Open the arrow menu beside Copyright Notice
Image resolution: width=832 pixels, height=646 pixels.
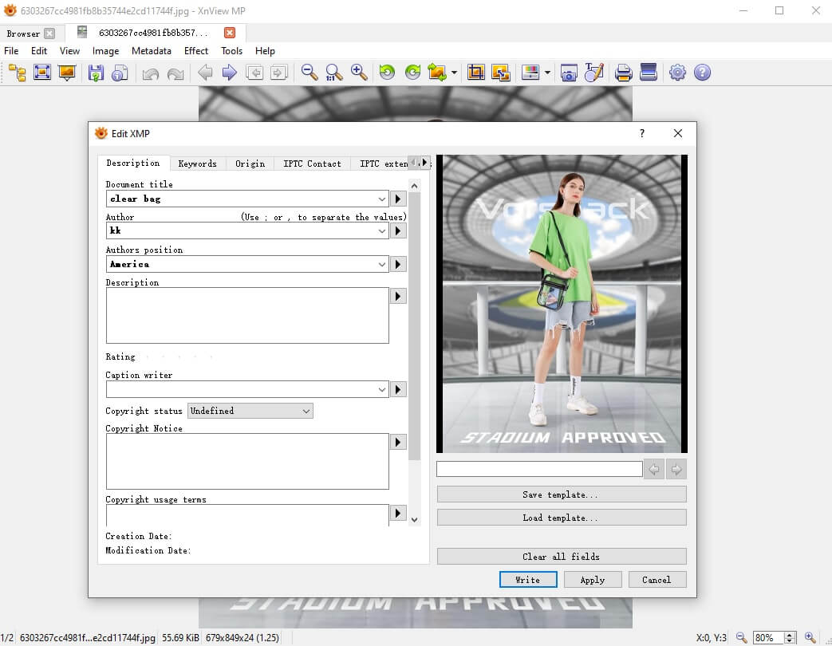(x=398, y=443)
